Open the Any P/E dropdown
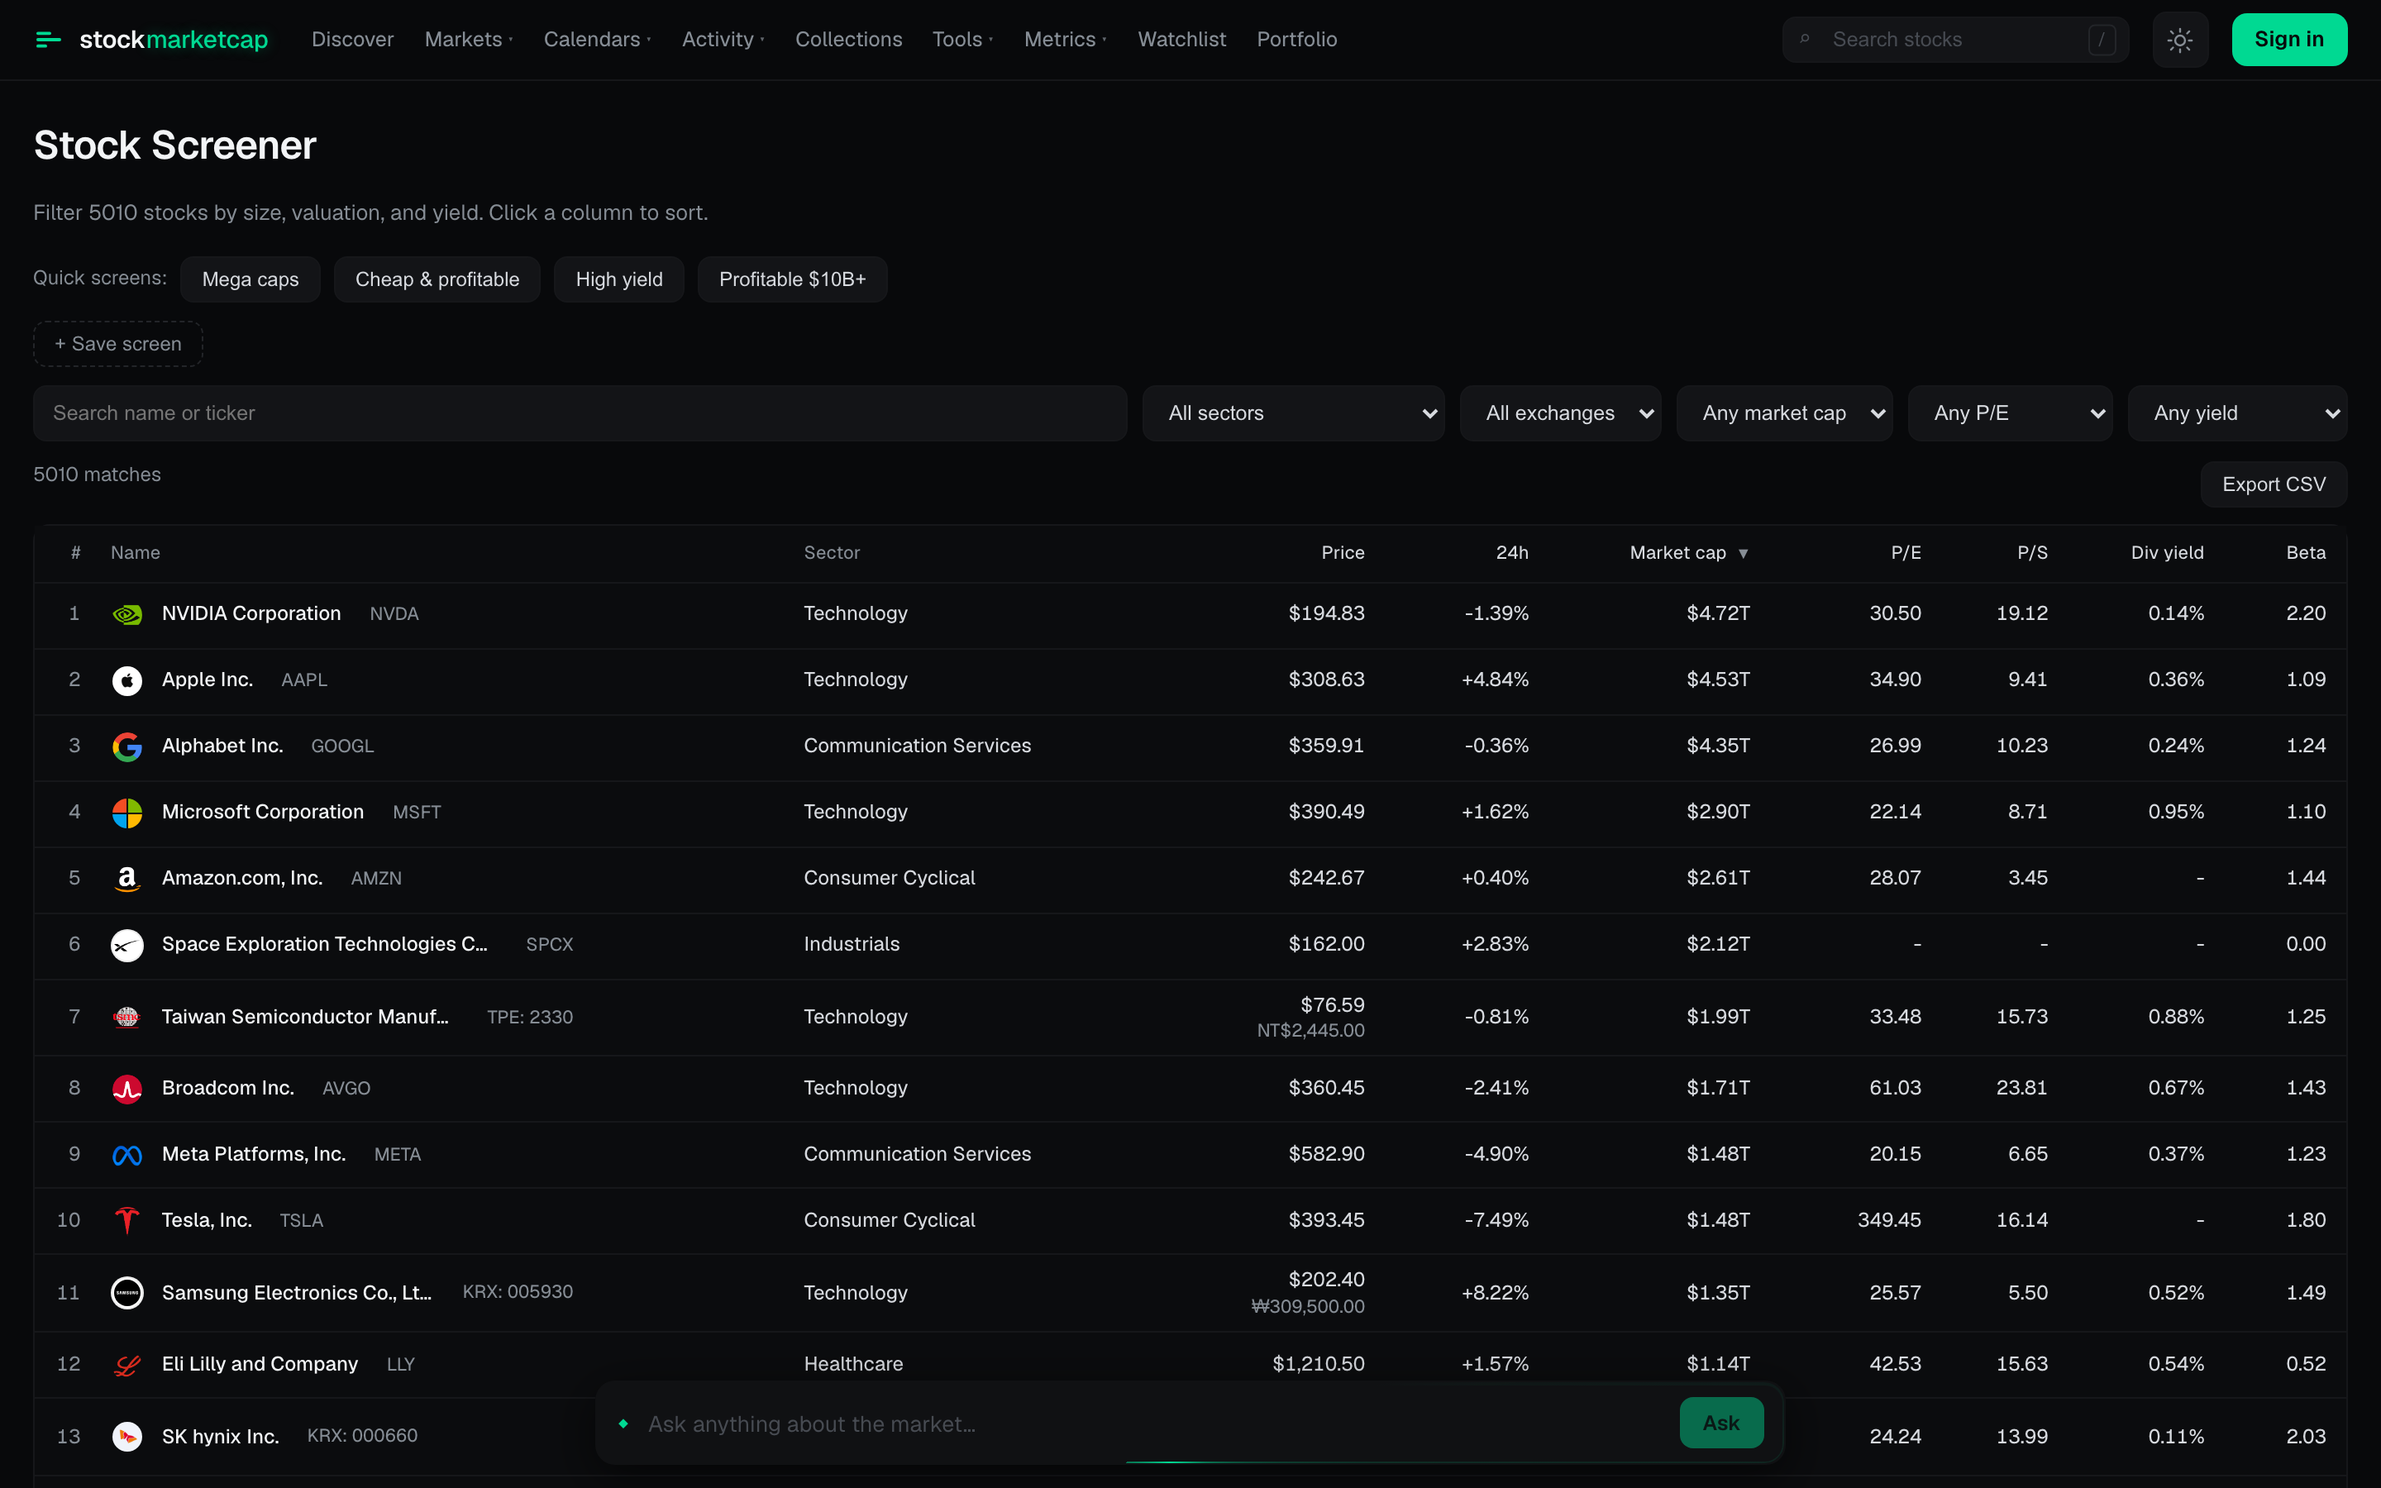The image size is (2381, 1488). (x=2009, y=413)
